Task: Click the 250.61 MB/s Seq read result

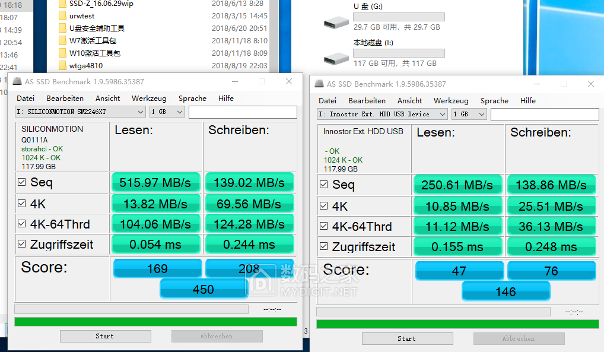Action: click(457, 185)
